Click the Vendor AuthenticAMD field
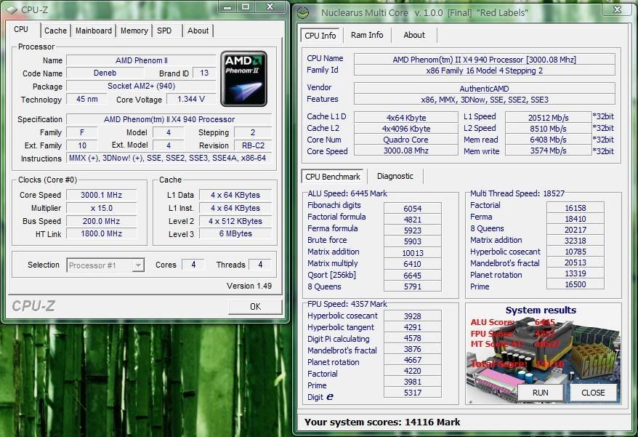This screenshot has height=437, width=638. [484, 89]
